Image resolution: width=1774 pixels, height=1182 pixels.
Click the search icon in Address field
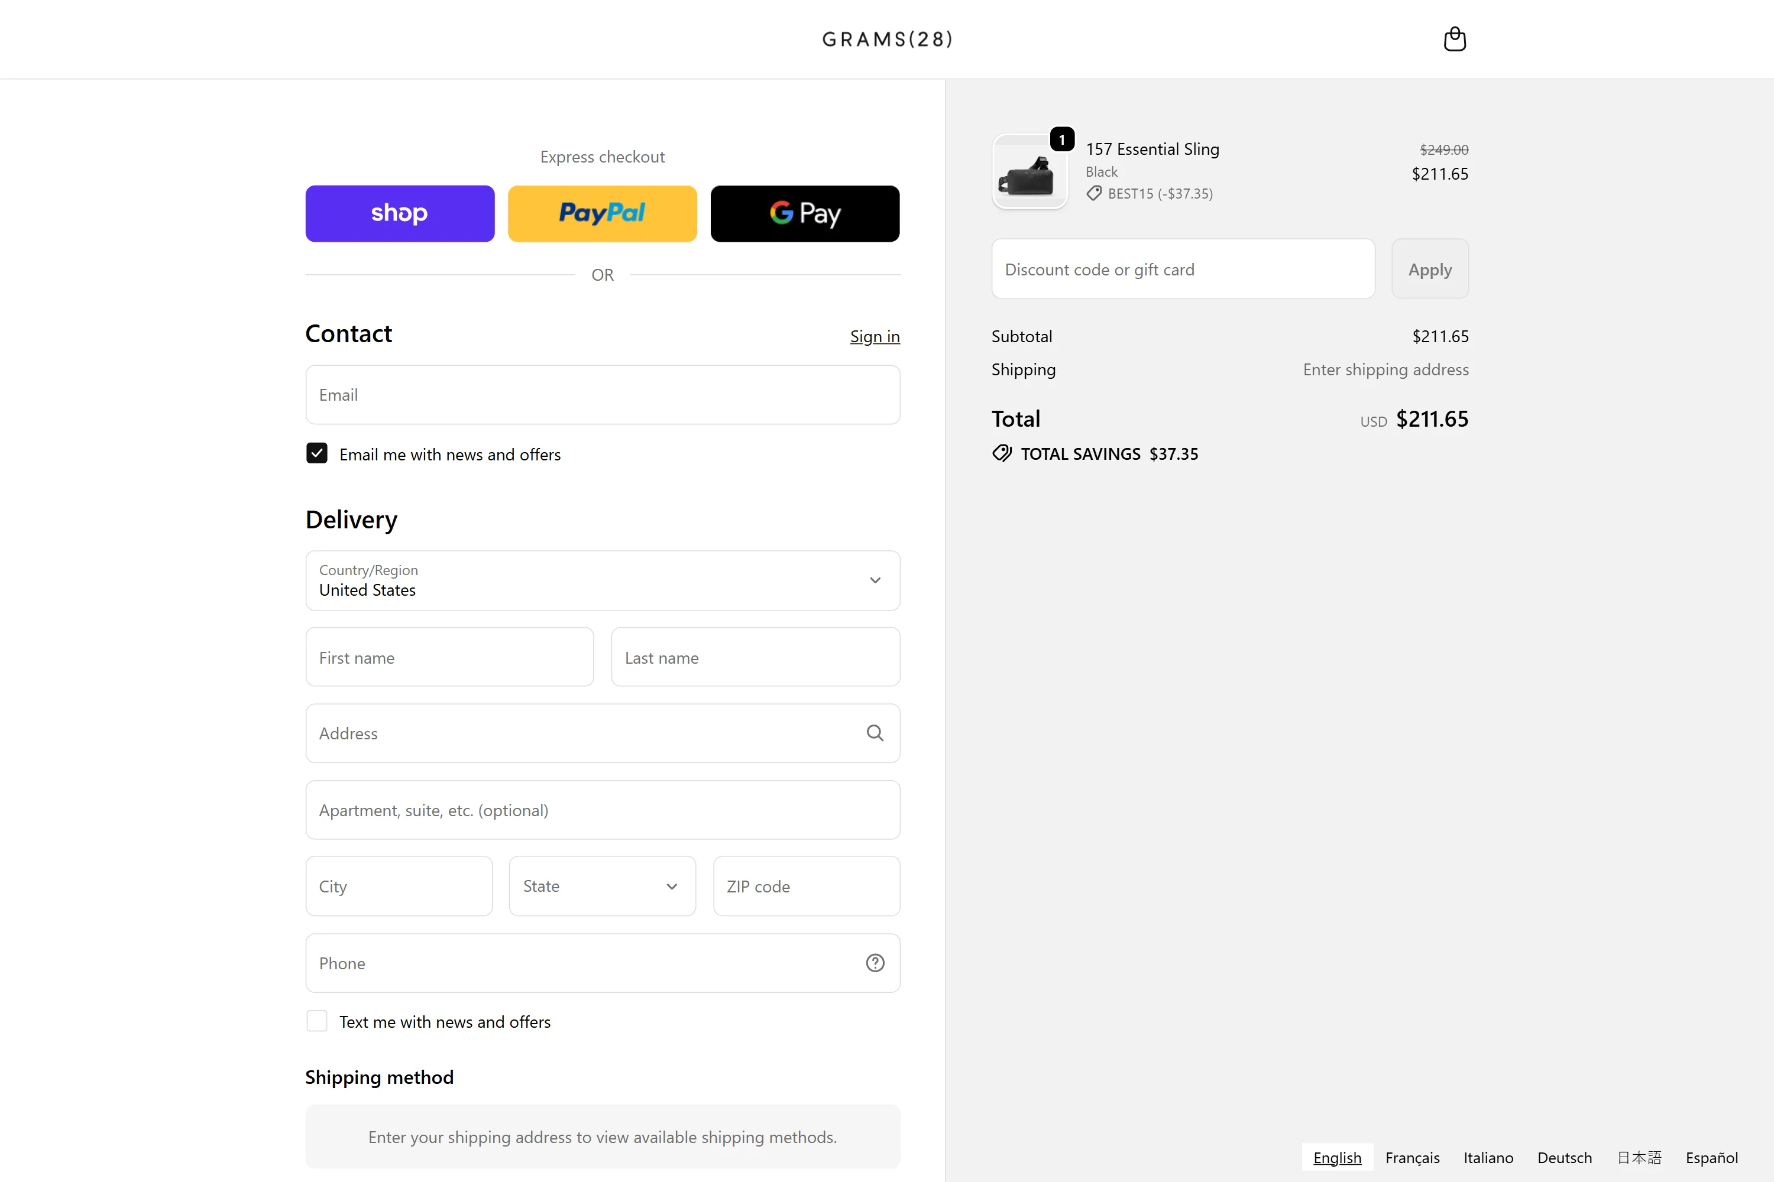click(x=874, y=733)
